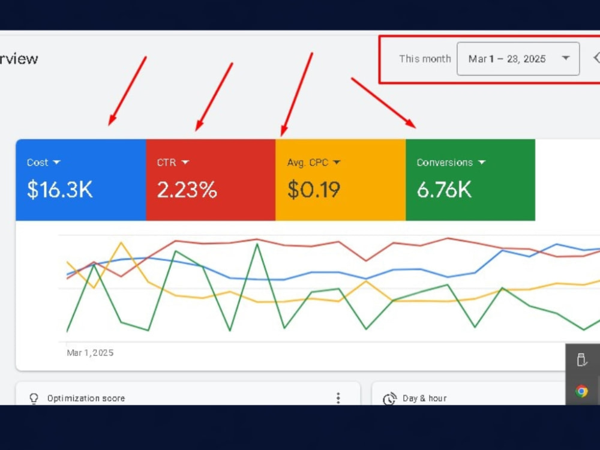Viewport: 600px width, 450px height.
Task: Click the Chrome icon in the side shelf
Action: pos(581,391)
